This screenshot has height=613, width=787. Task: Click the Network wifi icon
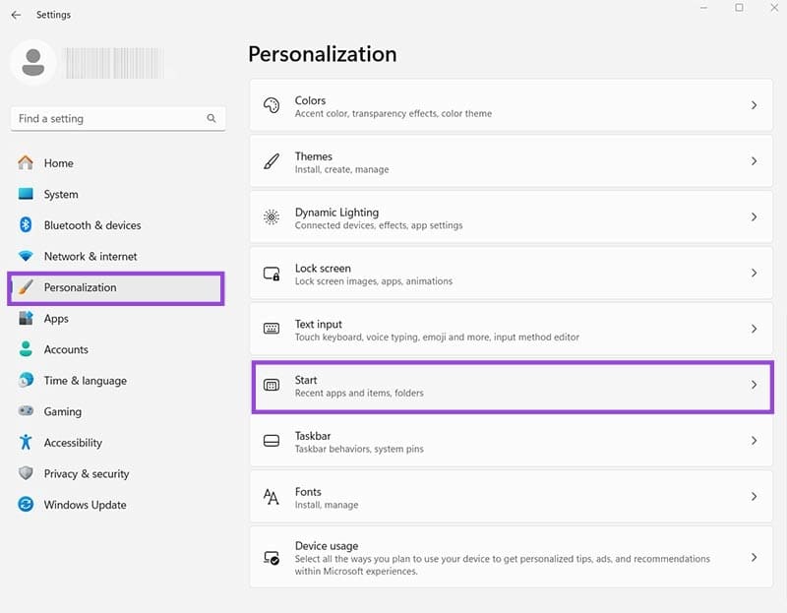pyautogui.click(x=26, y=256)
